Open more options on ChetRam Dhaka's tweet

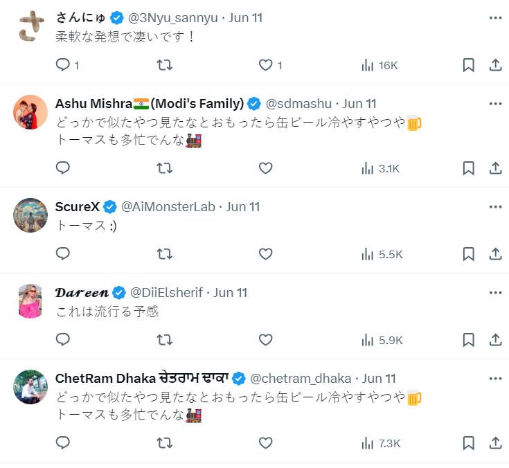coord(495,378)
